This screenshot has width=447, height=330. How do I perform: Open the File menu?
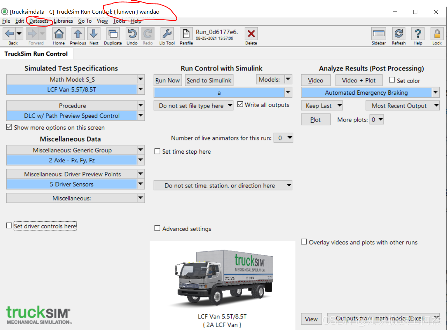tap(6, 21)
